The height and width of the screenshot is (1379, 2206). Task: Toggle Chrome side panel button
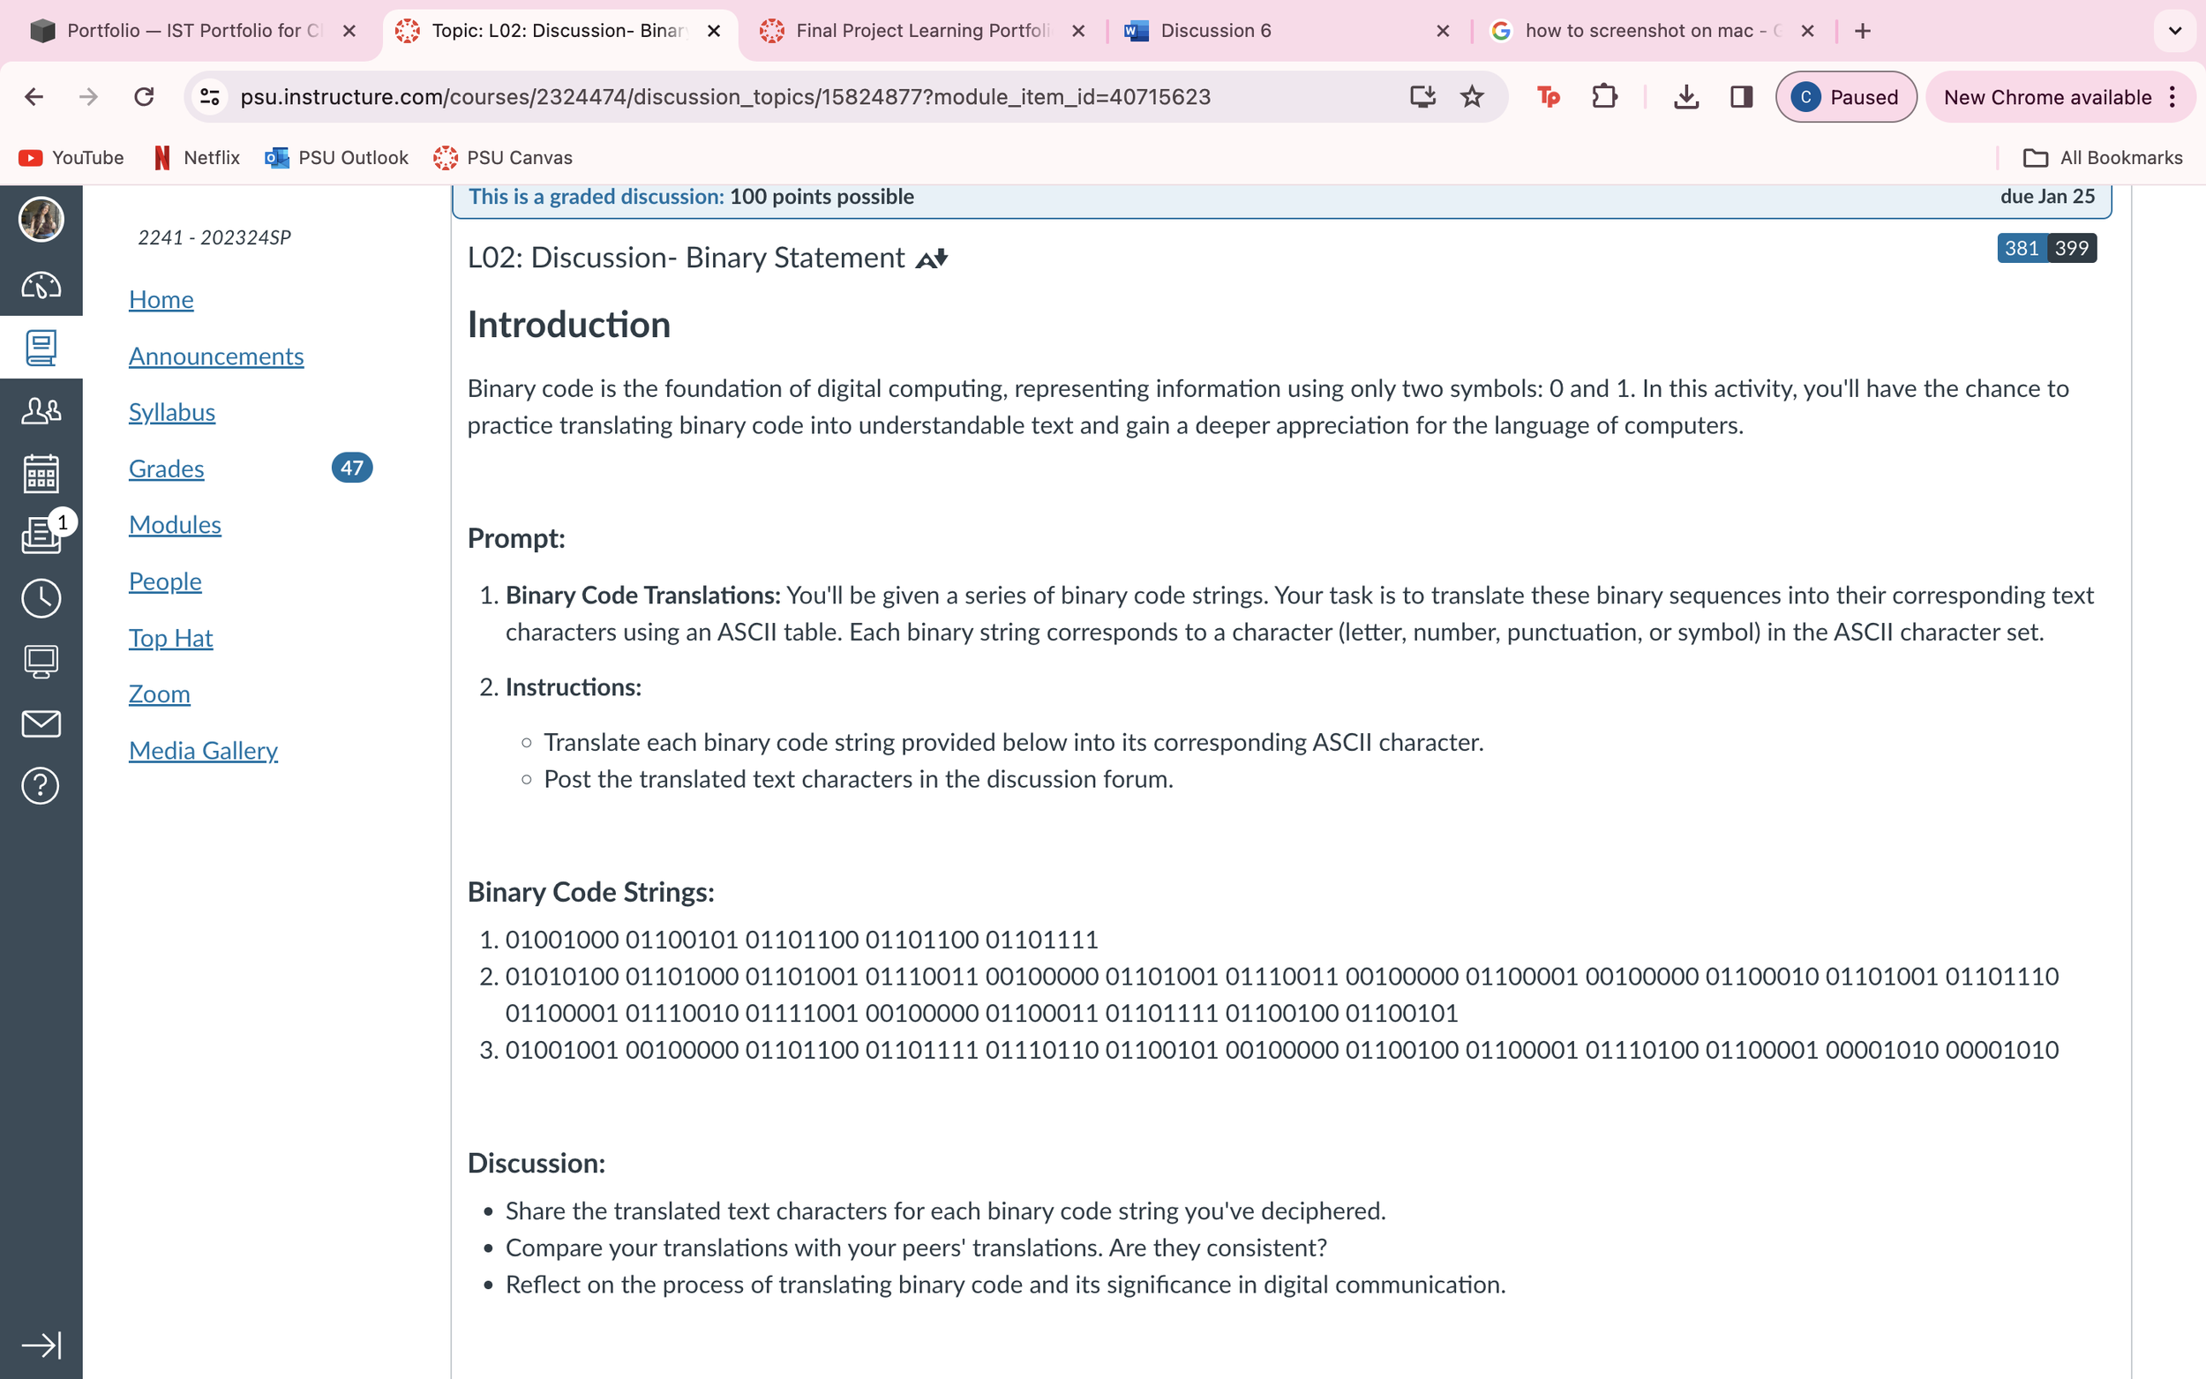point(1741,97)
